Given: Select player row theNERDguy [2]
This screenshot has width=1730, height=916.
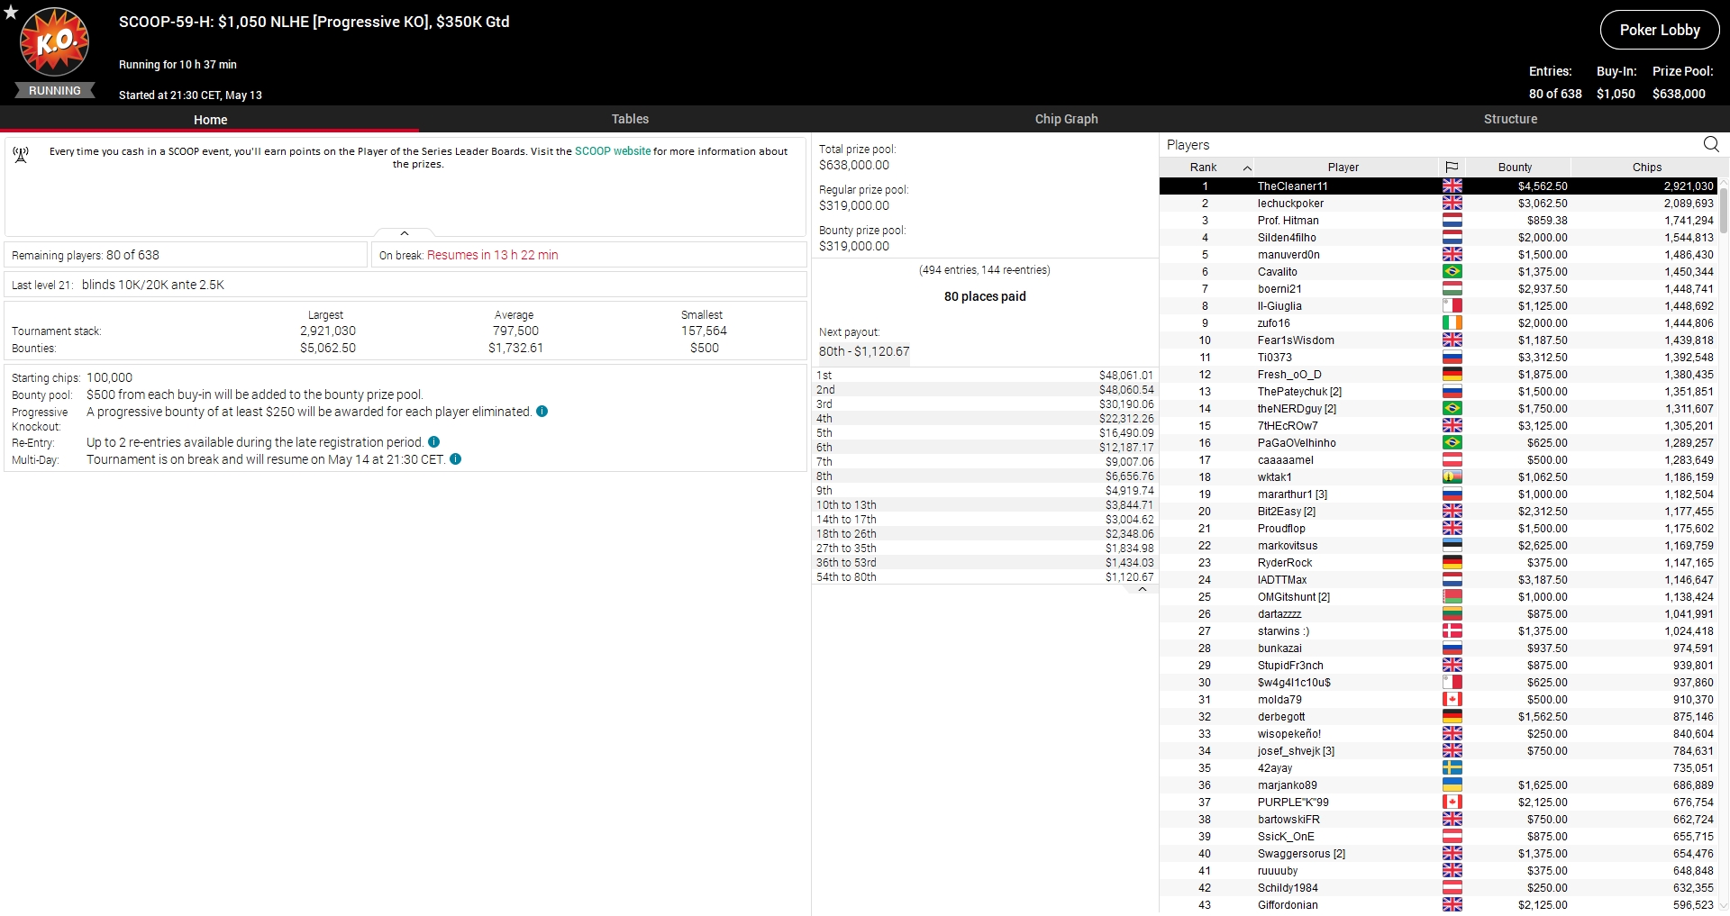Looking at the screenshot, I should [x=1438, y=408].
